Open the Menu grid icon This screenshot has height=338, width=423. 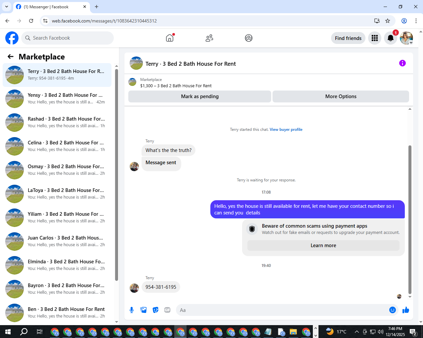click(x=375, y=38)
